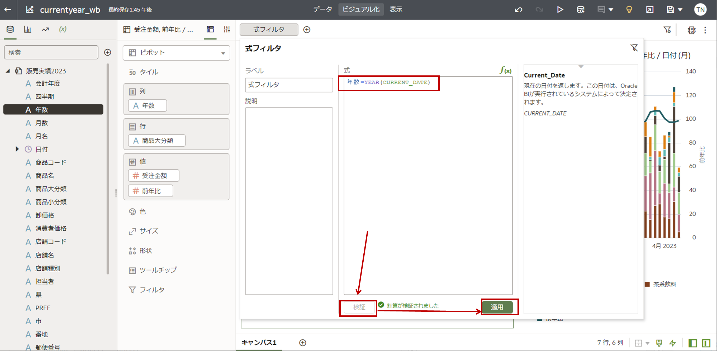The width and height of the screenshot is (717, 351).
Task: Click the f(x) function picker icon
Action: [505, 70]
